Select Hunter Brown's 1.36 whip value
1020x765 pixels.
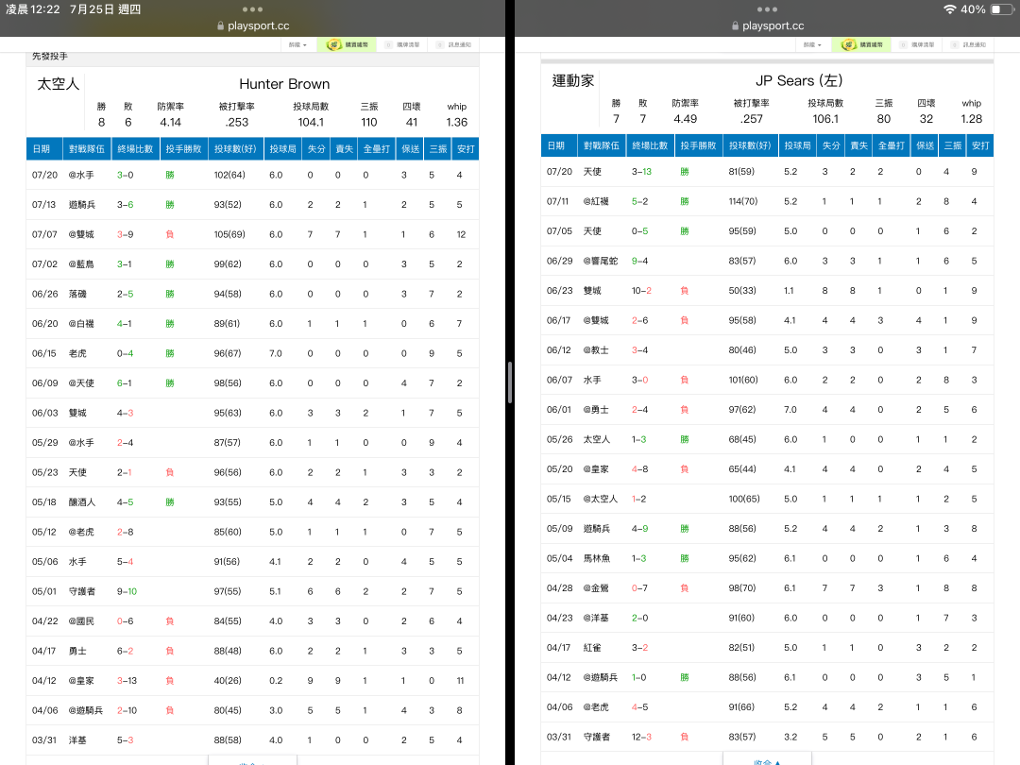point(457,122)
